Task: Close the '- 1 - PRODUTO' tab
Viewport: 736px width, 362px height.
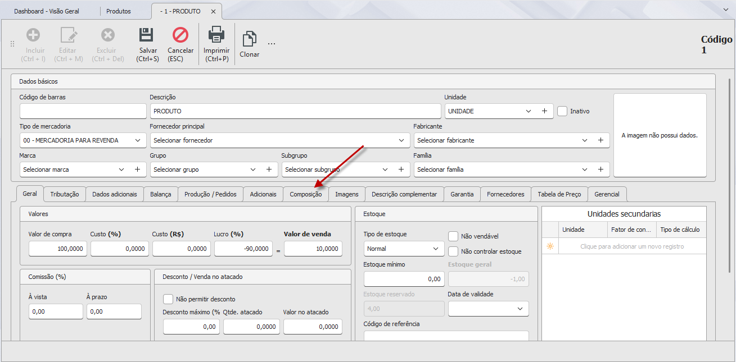Action: click(213, 11)
